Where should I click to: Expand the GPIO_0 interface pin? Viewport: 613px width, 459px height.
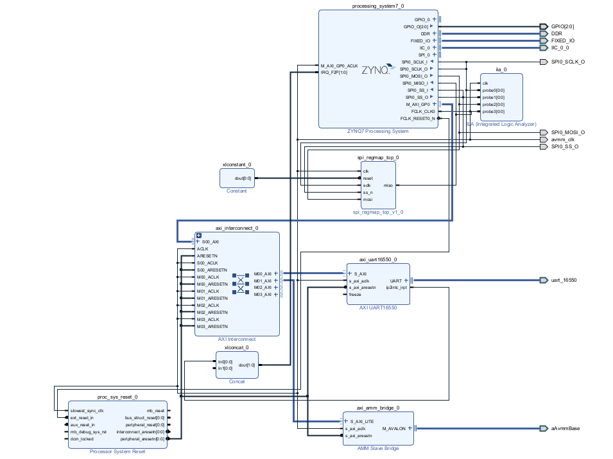pos(435,19)
